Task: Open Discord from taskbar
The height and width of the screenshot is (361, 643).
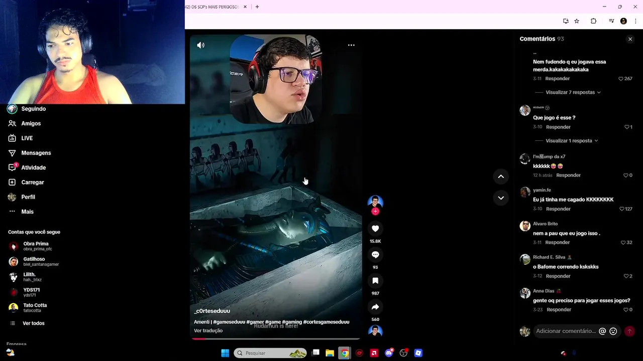Action: pos(389,353)
